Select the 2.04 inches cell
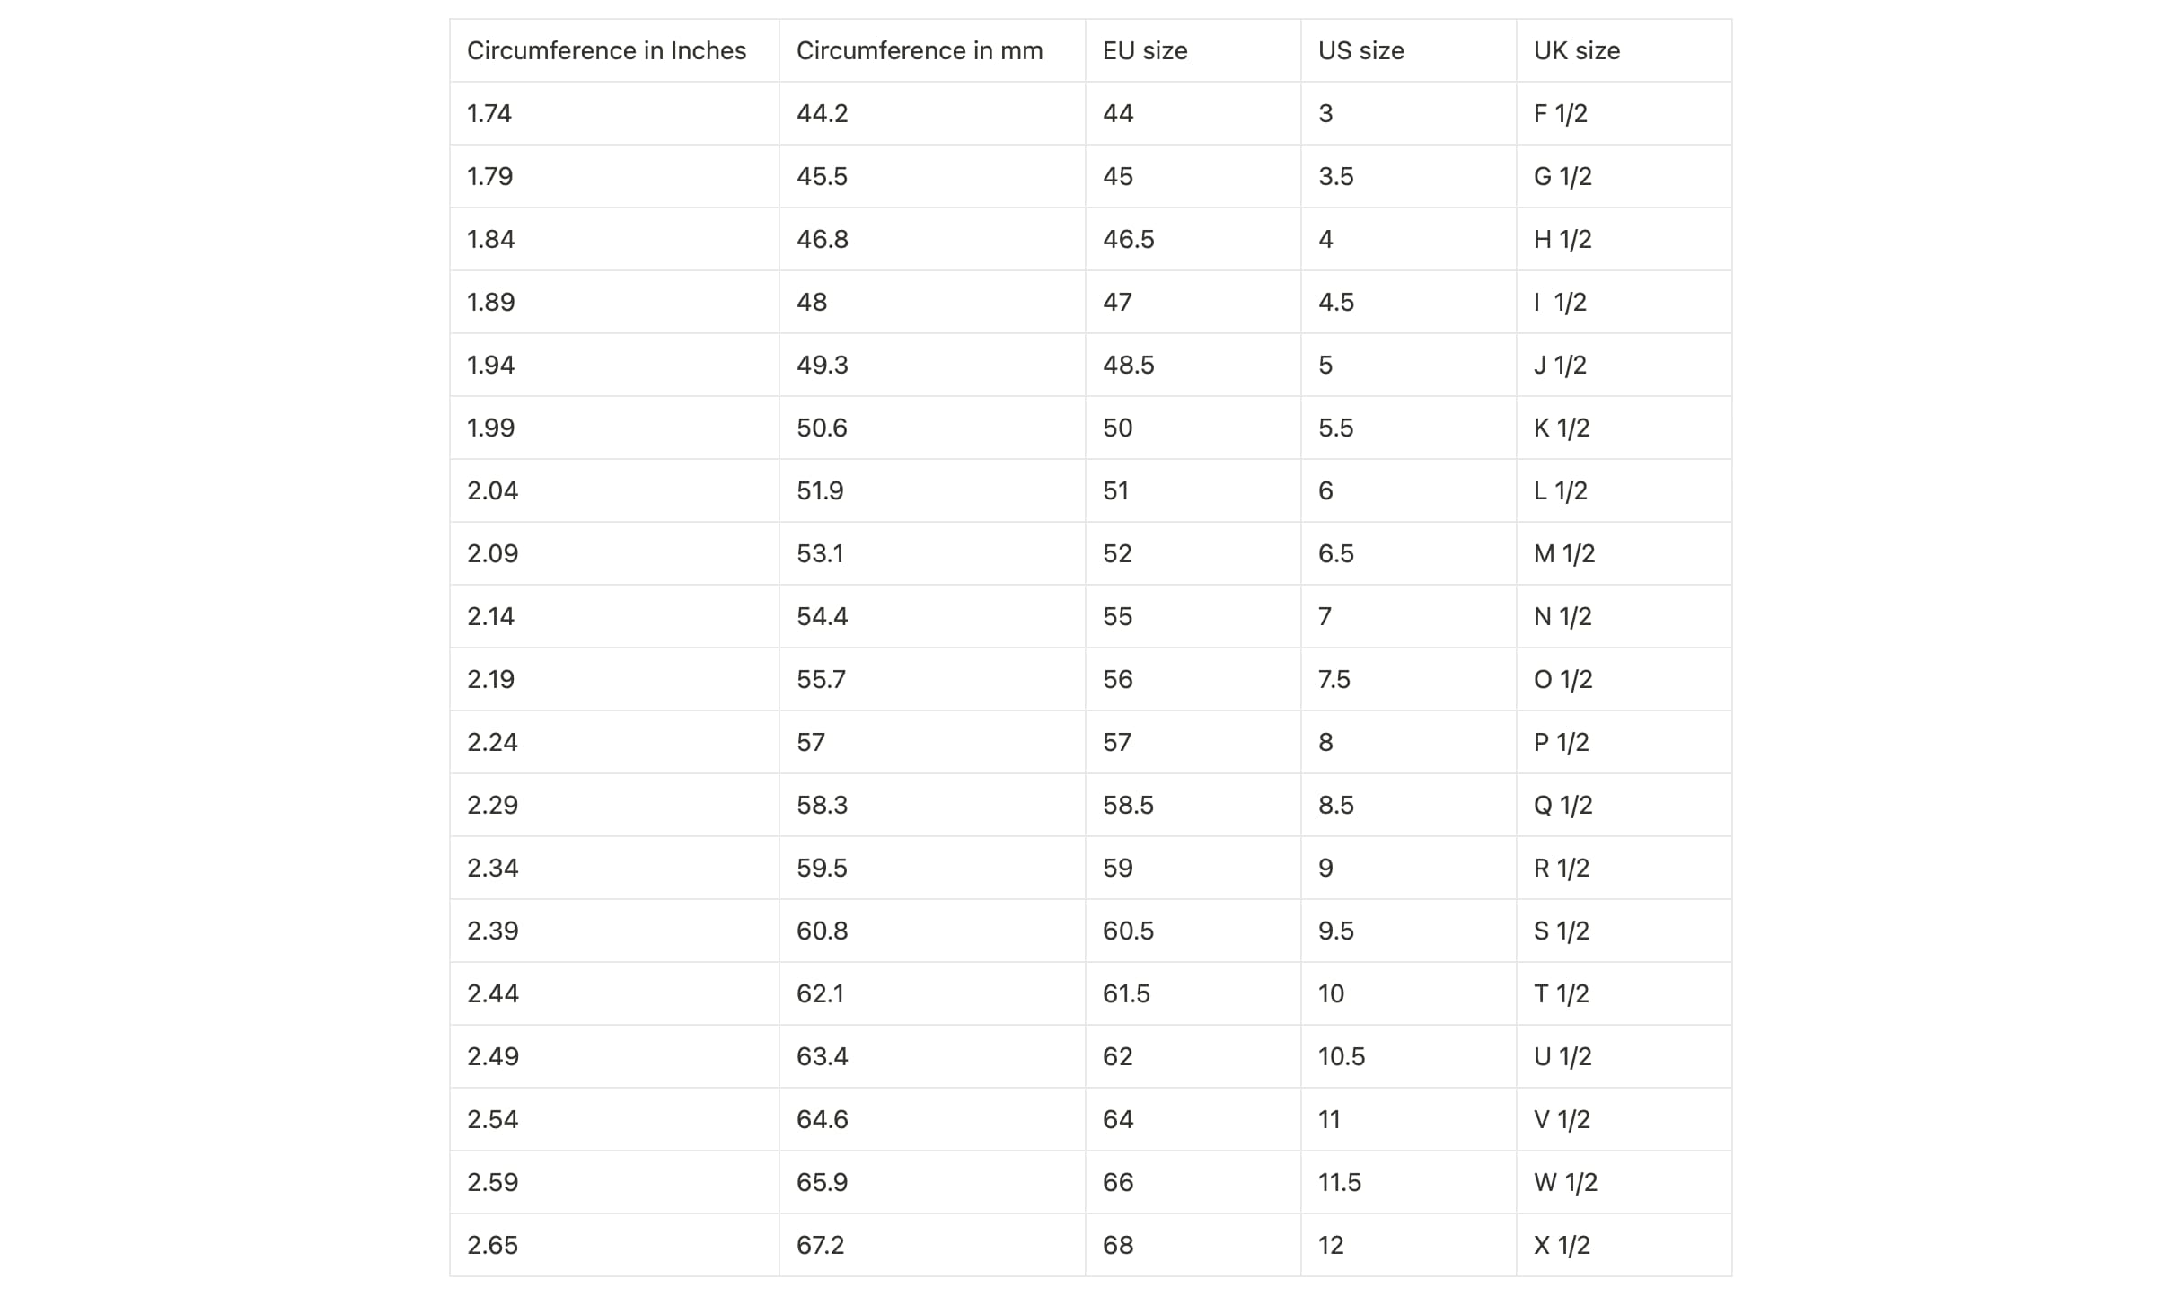The width and height of the screenshot is (2183, 1297). coord(492,491)
